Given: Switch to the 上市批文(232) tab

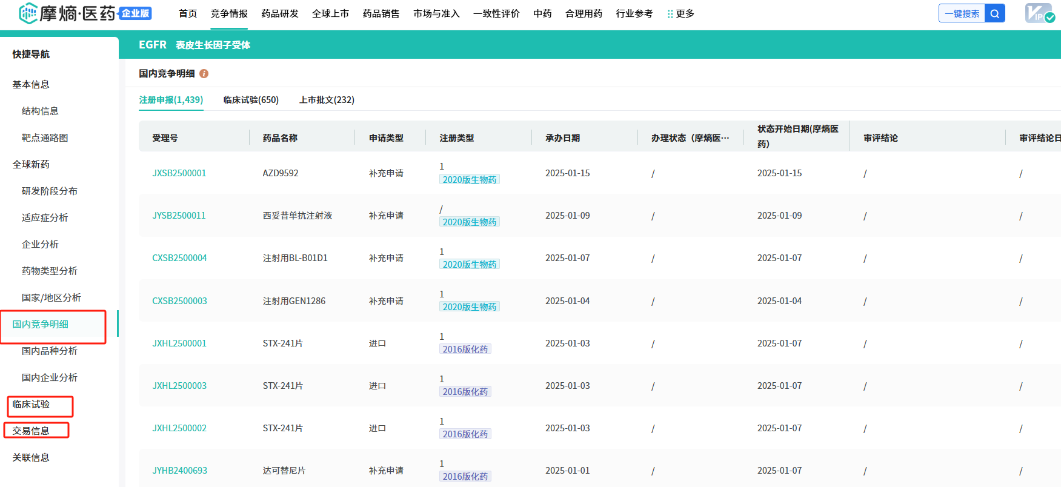Looking at the screenshot, I should (327, 100).
